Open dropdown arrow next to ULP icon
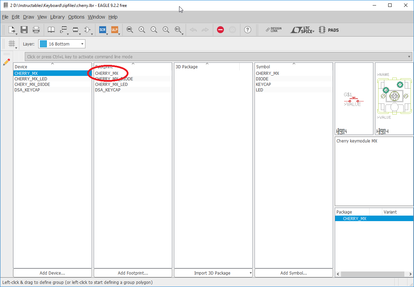414x287 pixels. (119, 34)
